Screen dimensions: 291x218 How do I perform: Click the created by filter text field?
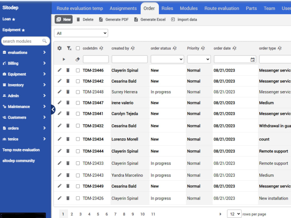pyautogui.click(x=129, y=59)
